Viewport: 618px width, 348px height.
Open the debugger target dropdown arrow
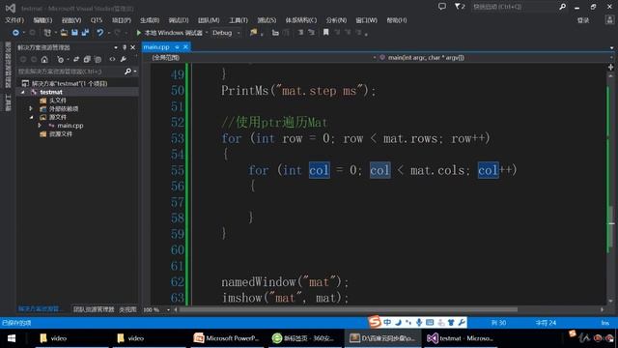point(207,33)
